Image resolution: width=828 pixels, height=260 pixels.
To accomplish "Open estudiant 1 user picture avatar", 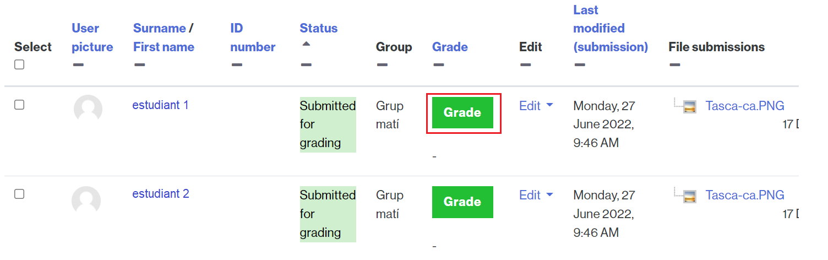I will [x=88, y=109].
